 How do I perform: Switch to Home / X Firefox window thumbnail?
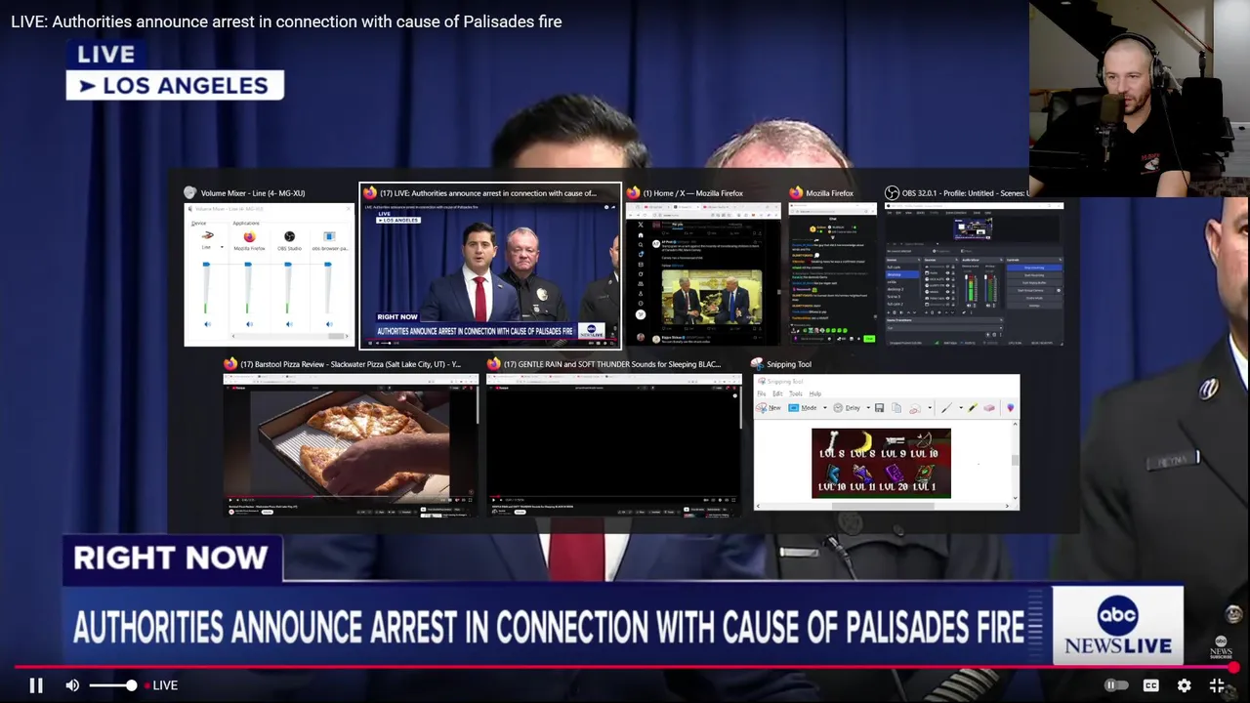(703, 274)
